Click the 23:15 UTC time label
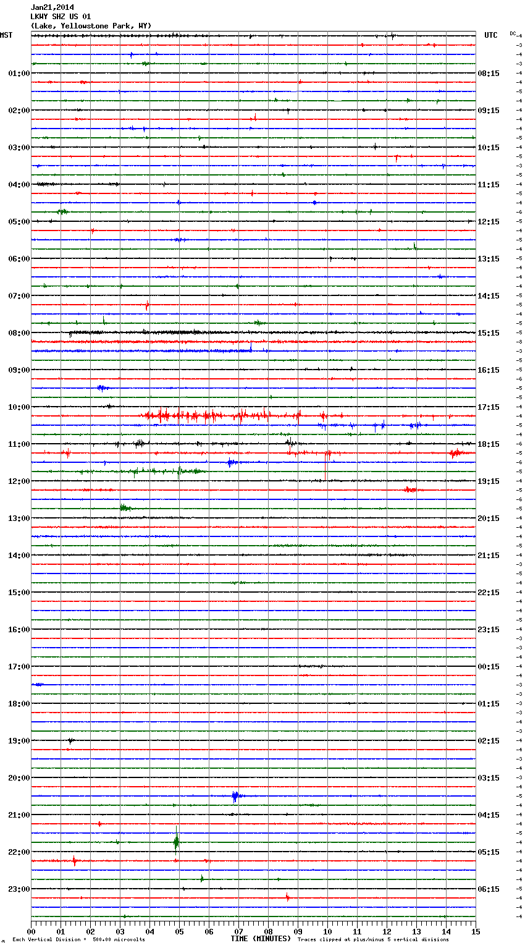This screenshot has height=948, width=525. (489, 630)
